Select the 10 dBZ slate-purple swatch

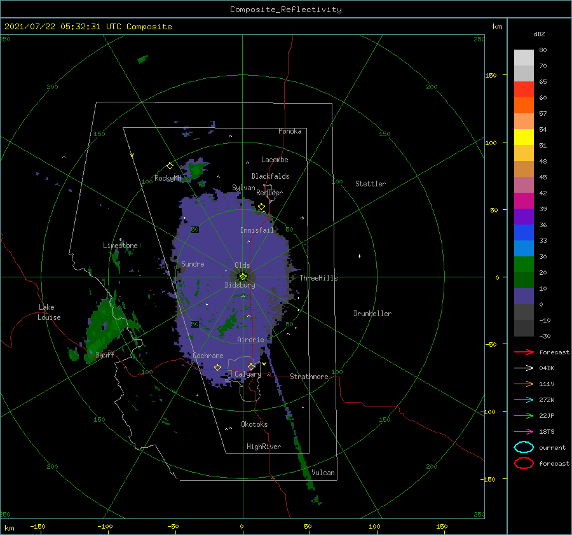click(524, 296)
